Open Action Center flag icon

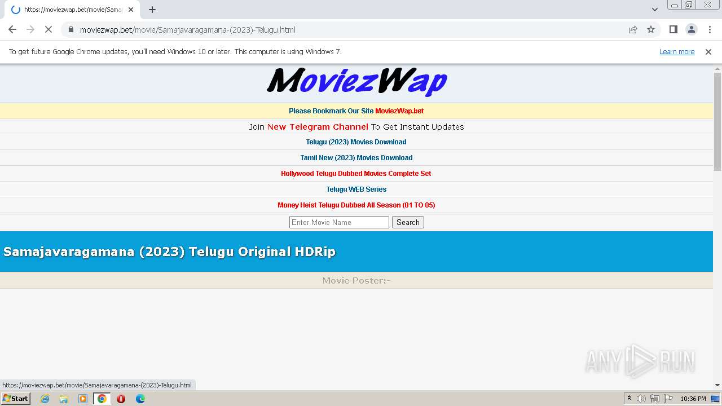pos(668,399)
